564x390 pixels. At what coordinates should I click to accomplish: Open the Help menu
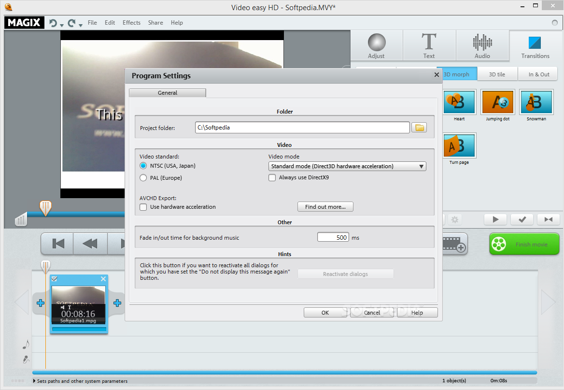pos(177,22)
